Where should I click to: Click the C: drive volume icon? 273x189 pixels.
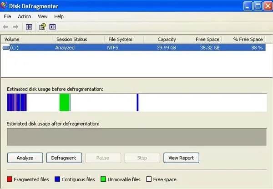6,48
